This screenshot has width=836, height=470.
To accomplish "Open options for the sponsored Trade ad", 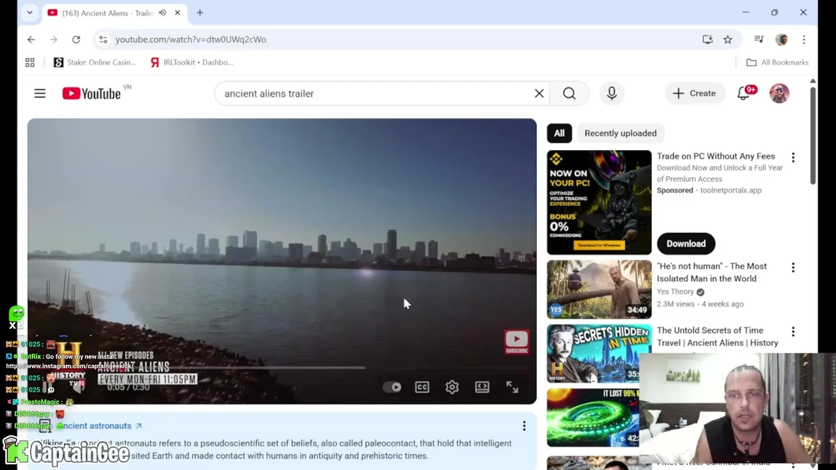I will coord(793,157).
